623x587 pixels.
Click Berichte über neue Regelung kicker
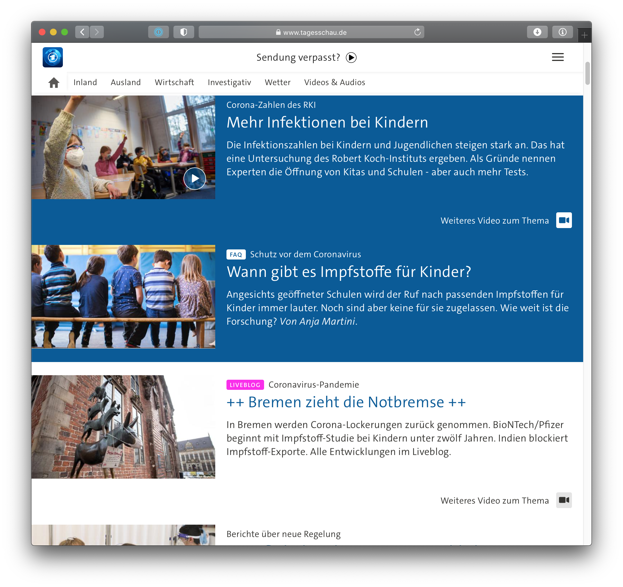[x=284, y=534]
